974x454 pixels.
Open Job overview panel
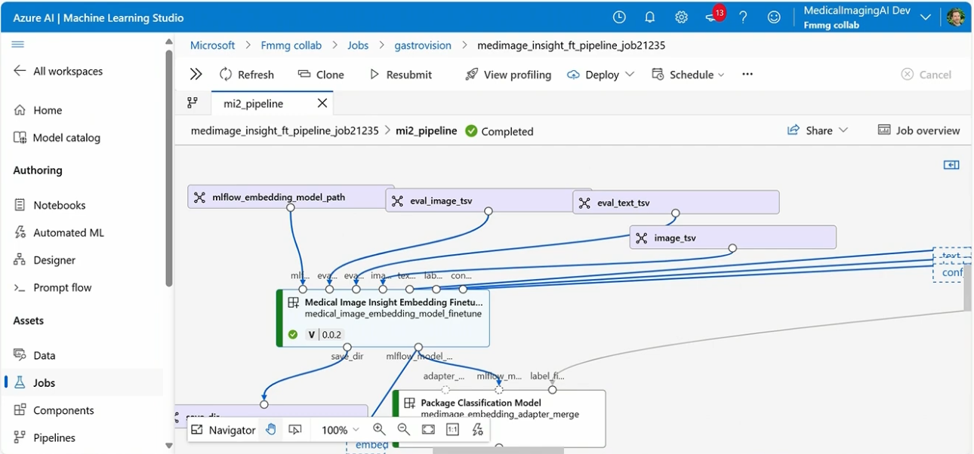[x=919, y=130]
